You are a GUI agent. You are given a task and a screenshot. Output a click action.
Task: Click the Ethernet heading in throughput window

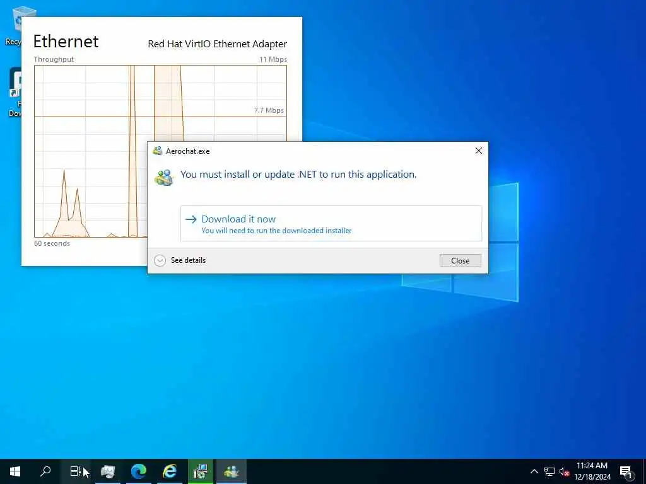(66, 41)
